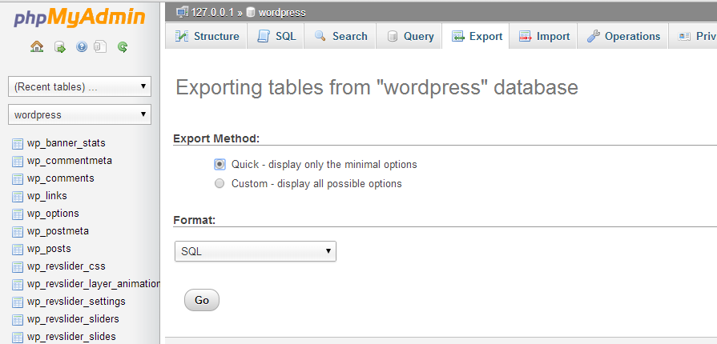Viewport: 717px width, 344px height.
Task: Open the wp_posts table link
Action: coord(49,249)
